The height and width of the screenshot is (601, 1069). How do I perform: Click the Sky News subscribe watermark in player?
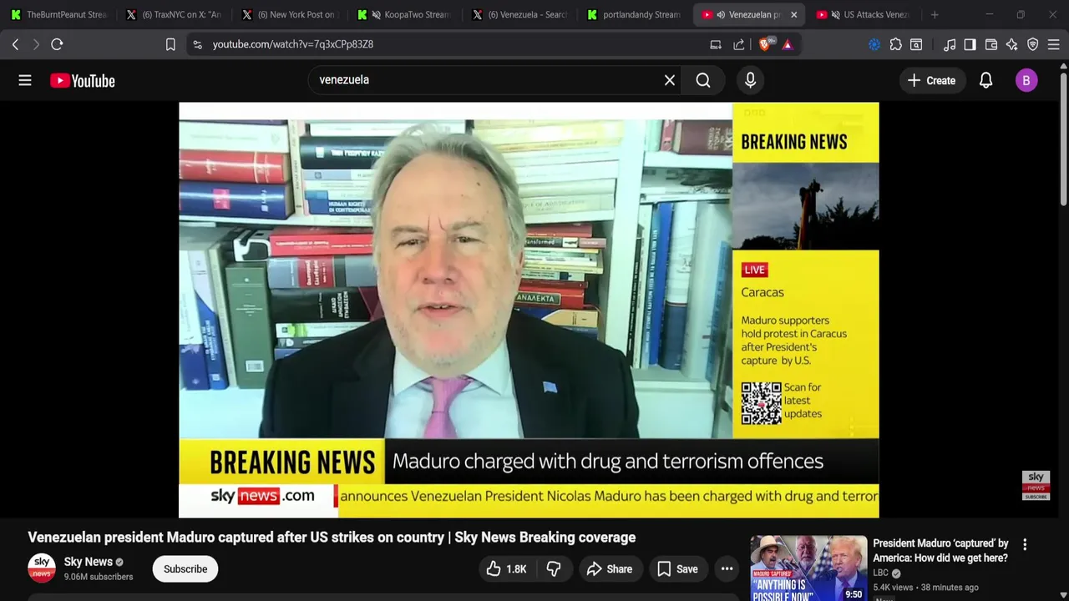click(1036, 486)
